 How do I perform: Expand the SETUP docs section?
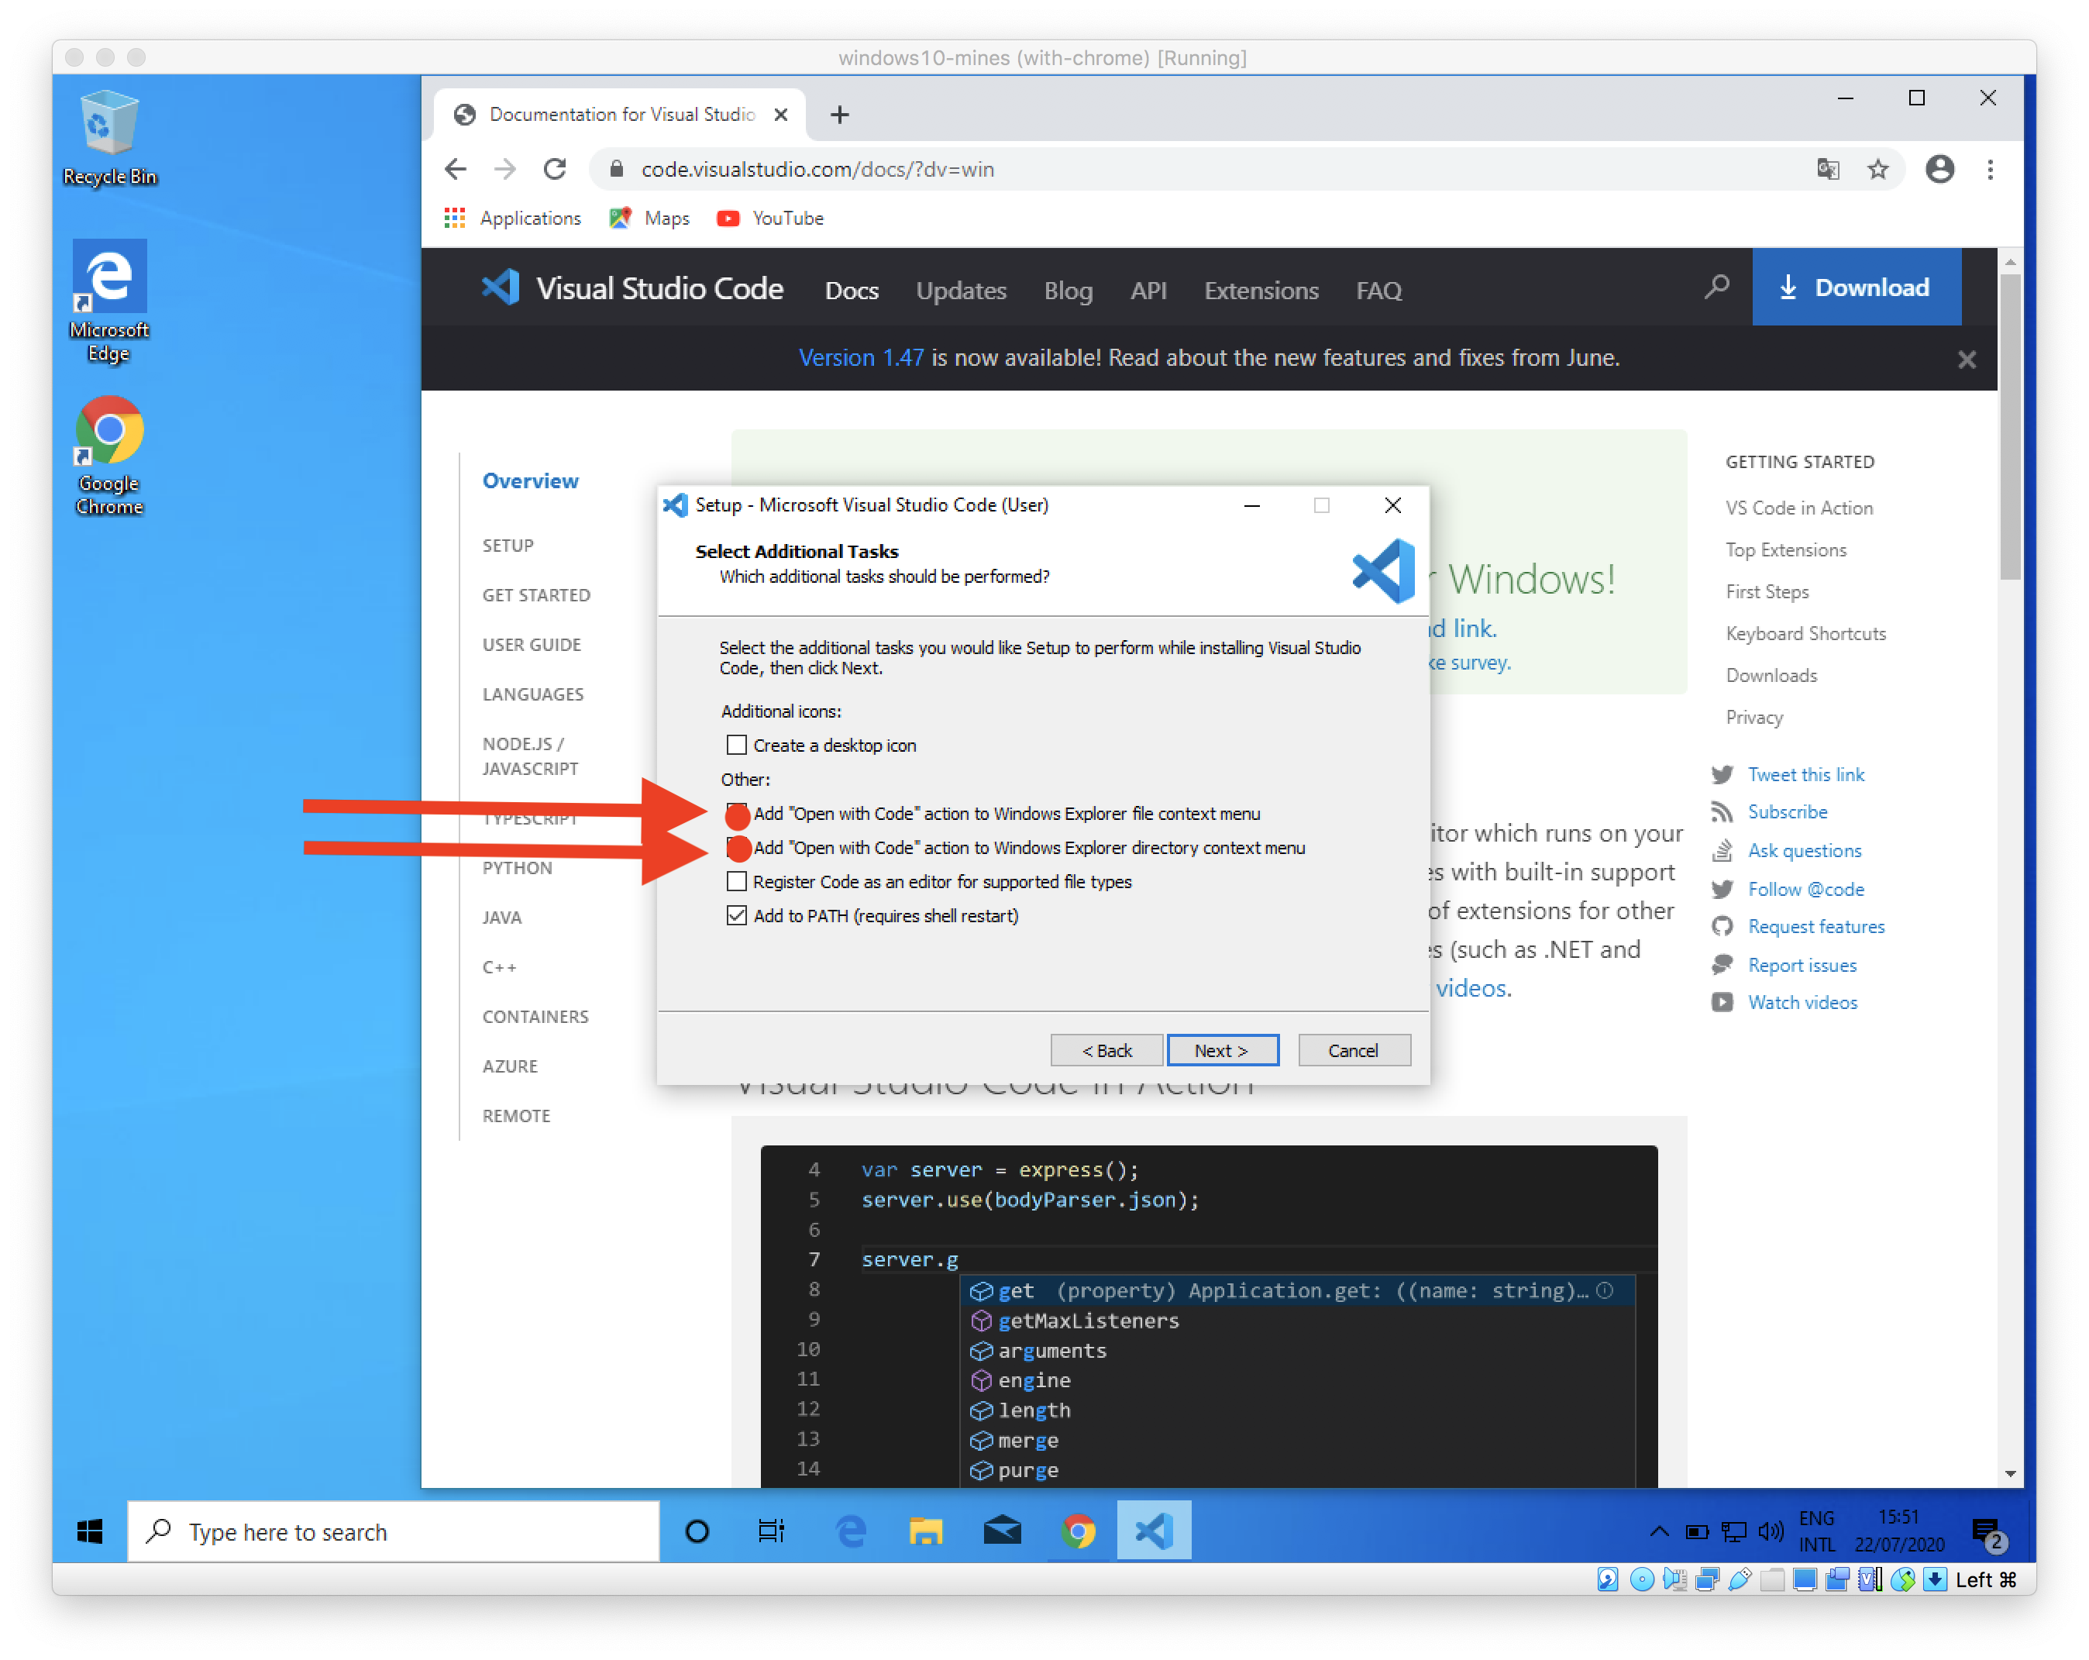508,546
